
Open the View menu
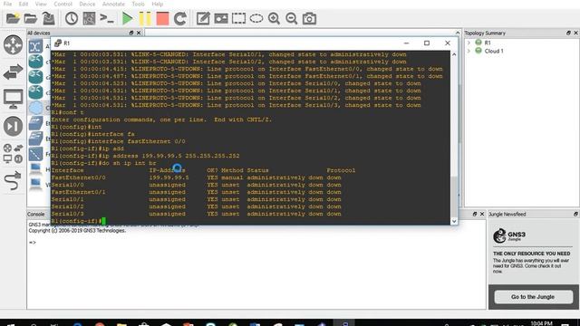[41, 4]
